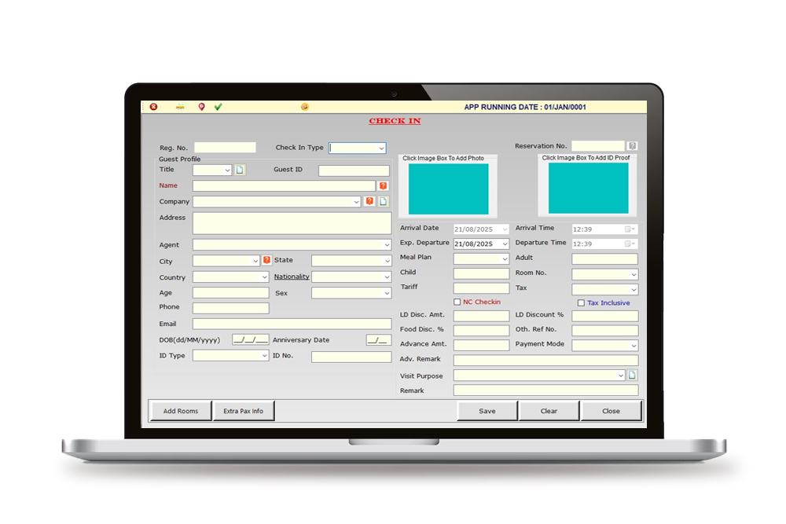The image size is (786, 524).
Task: Click the new document icon beside Title
Action: pyautogui.click(x=241, y=170)
